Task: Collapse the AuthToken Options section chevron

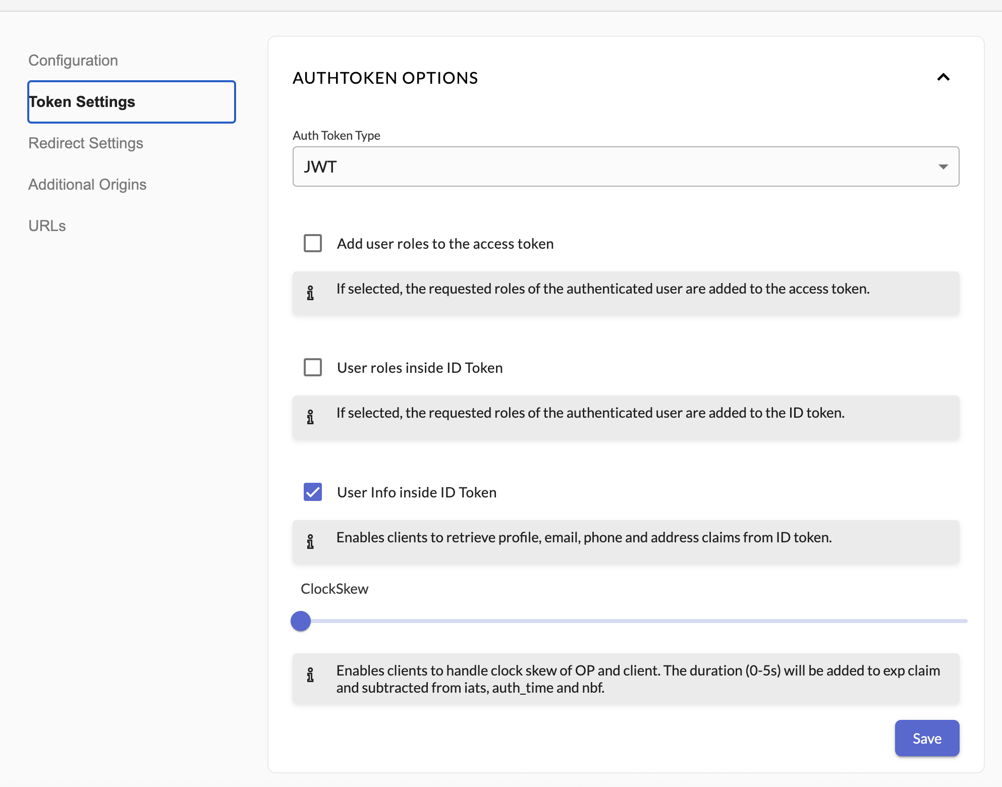Action: (943, 77)
